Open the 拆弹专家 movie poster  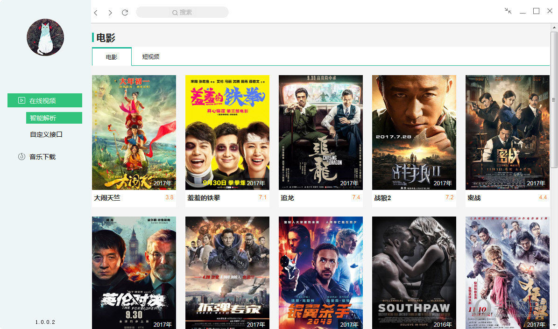click(227, 273)
